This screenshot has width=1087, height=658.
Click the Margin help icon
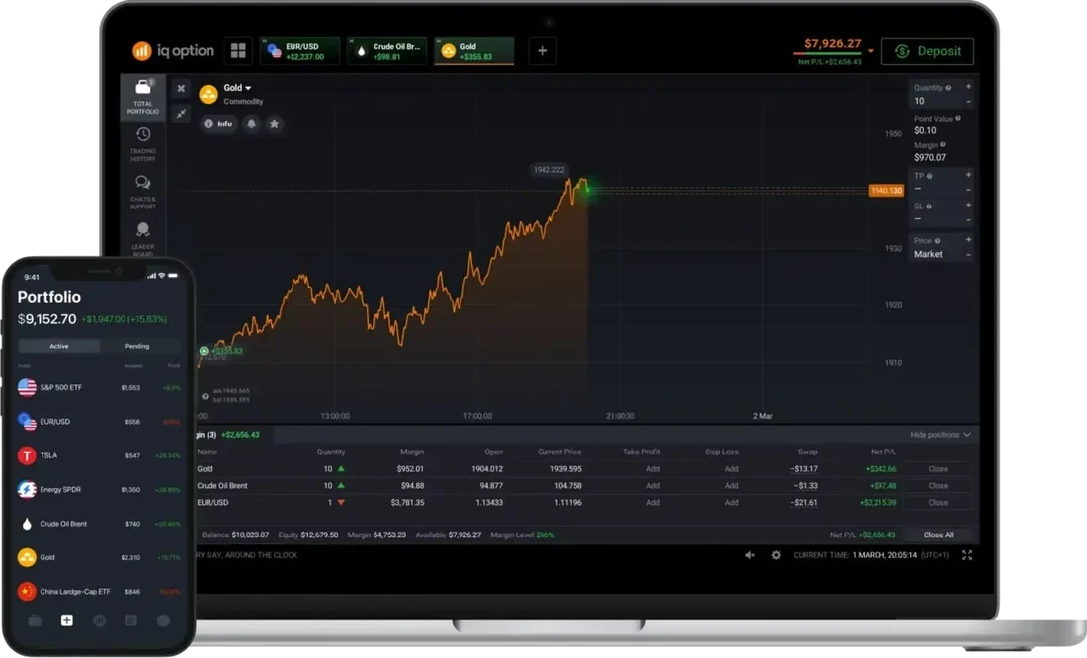click(x=942, y=145)
